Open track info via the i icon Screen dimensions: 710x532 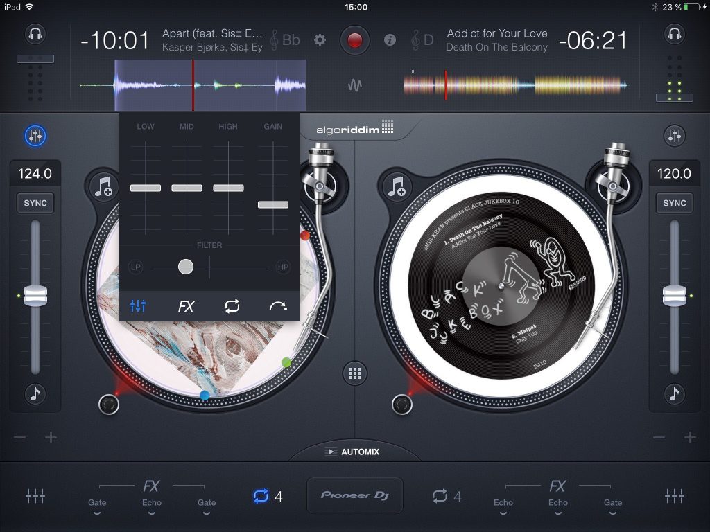(390, 40)
